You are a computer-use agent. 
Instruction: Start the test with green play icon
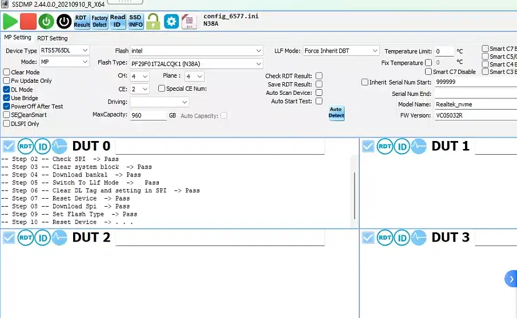(10, 22)
